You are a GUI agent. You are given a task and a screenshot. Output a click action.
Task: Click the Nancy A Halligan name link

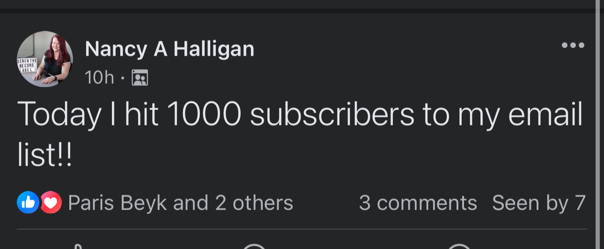click(x=169, y=49)
